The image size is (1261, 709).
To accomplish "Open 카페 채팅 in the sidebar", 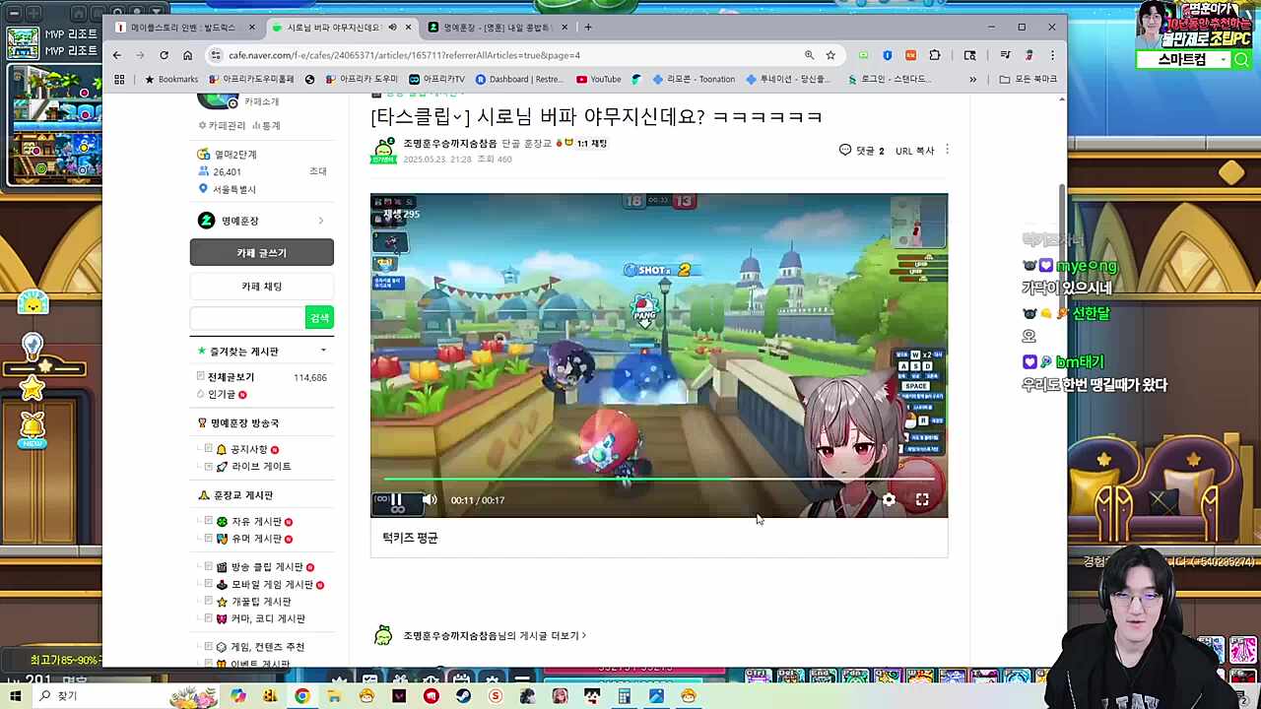I will (261, 287).
